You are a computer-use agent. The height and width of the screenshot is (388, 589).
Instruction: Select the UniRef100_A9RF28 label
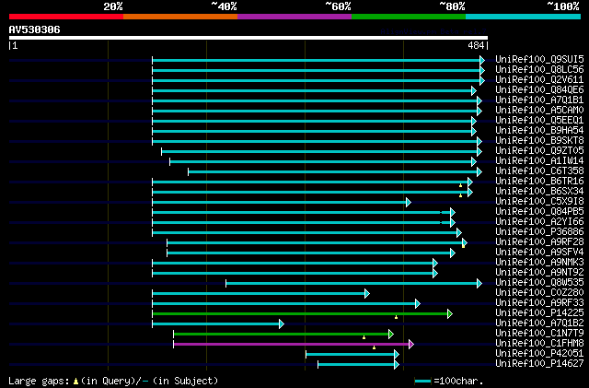(539, 242)
